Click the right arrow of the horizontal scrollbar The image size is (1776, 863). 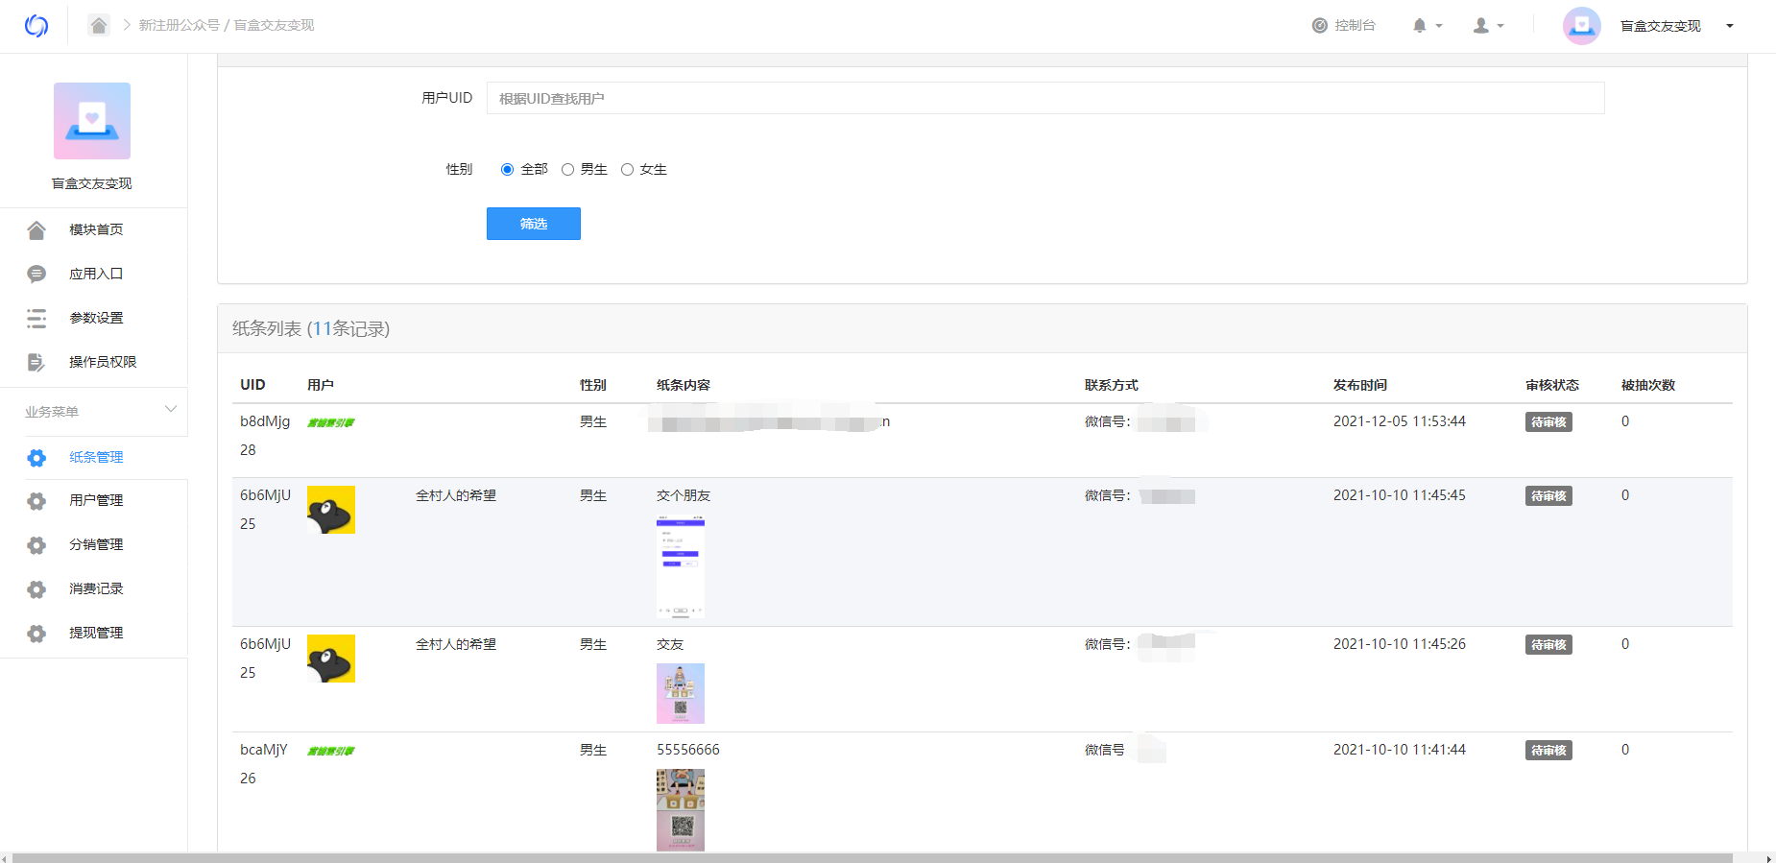[1770, 857]
